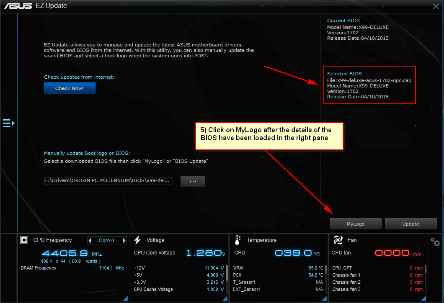The image size is (444, 303).
Task: Click the Current BIOS heading
Action: point(343,21)
